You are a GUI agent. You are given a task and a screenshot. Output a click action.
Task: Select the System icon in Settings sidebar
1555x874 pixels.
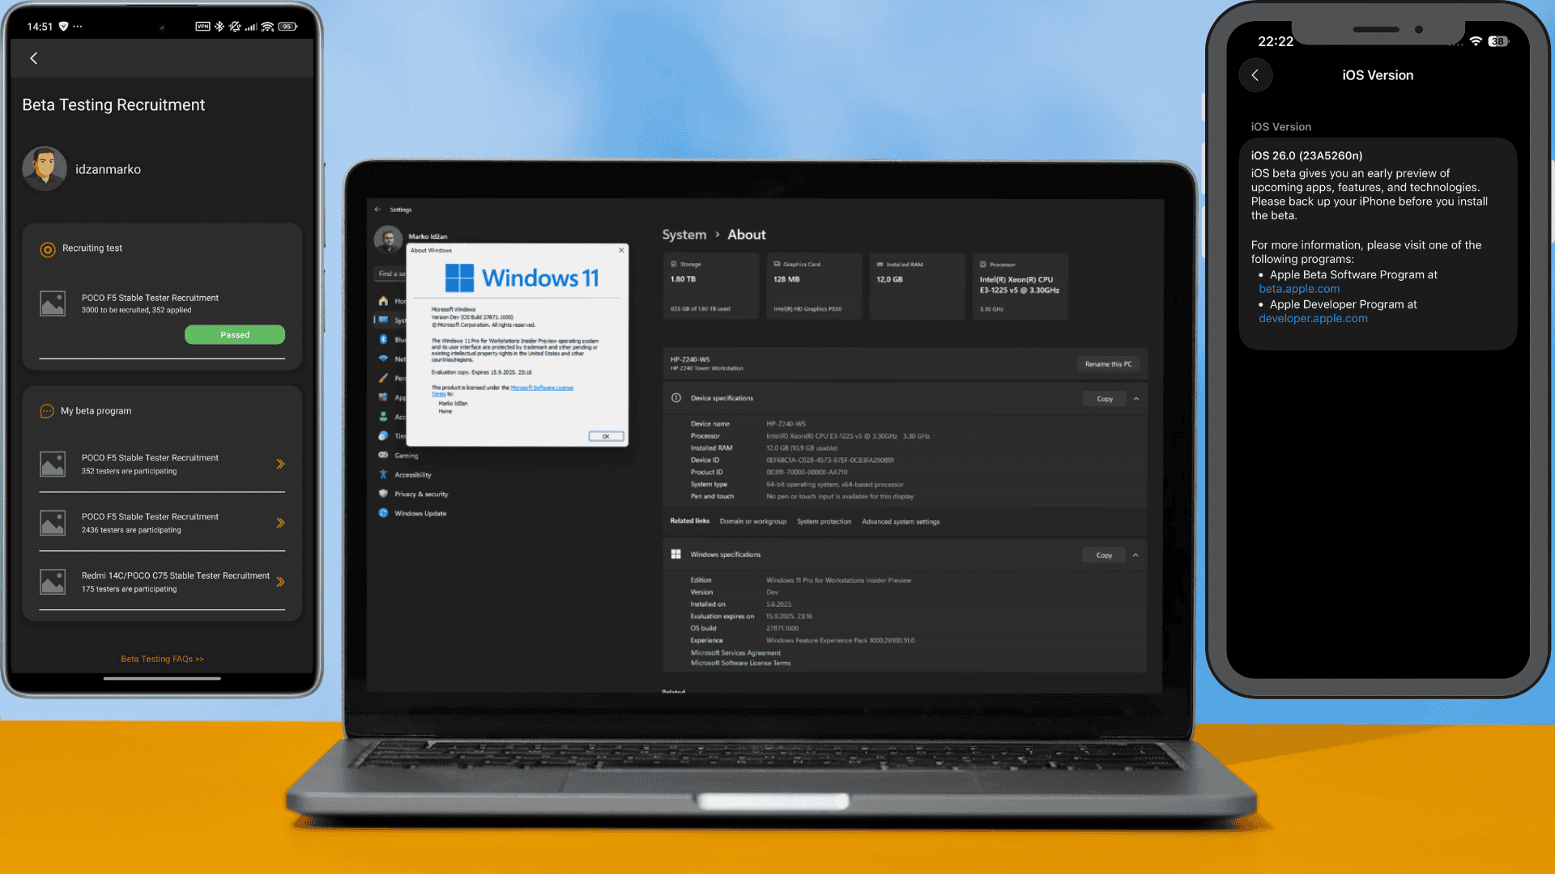(x=383, y=320)
